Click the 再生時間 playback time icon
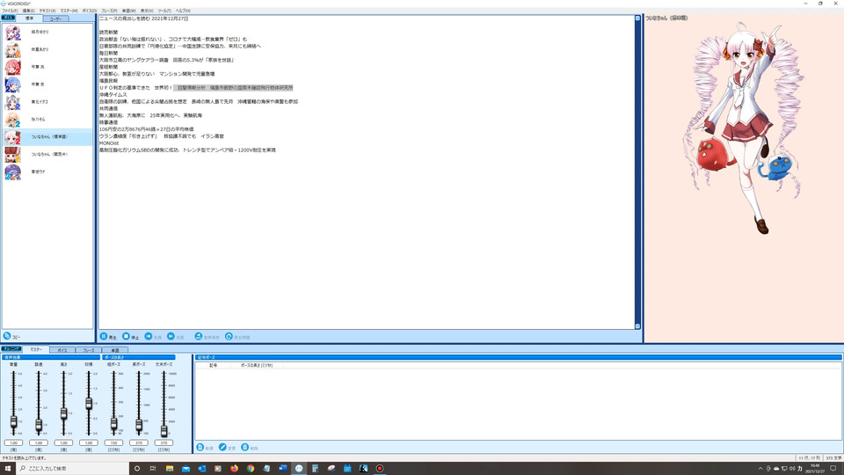Image resolution: width=844 pixels, height=475 pixels. (229, 337)
